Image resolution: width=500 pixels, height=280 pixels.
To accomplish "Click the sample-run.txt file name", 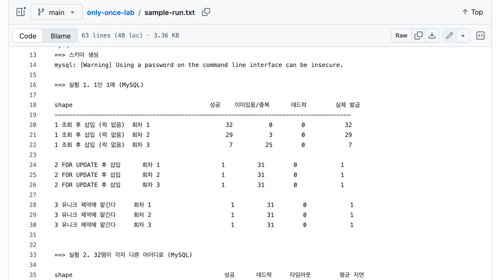I will click(x=169, y=12).
